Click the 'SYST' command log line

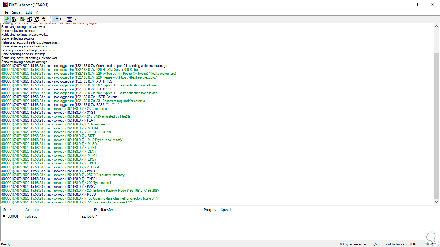(x=48, y=113)
